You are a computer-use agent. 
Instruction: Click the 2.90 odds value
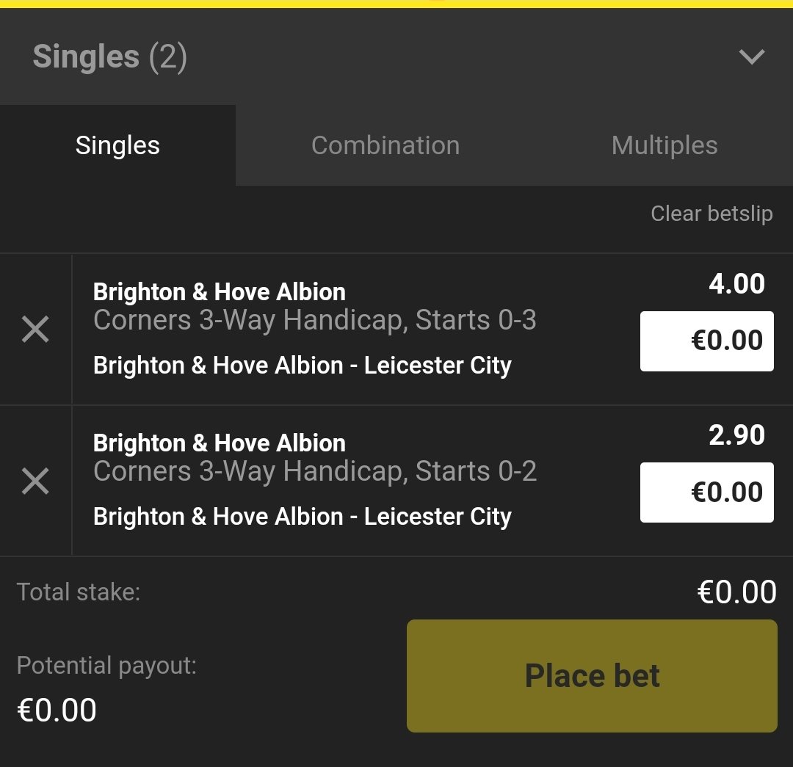(x=736, y=435)
